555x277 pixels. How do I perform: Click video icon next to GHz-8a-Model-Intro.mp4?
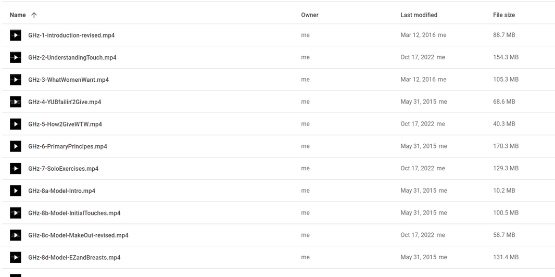tap(16, 191)
